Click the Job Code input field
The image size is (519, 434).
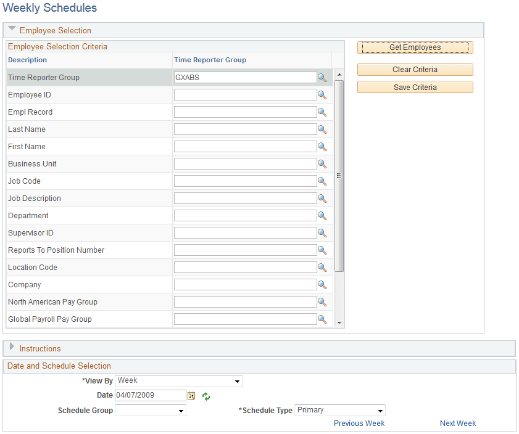(x=245, y=181)
